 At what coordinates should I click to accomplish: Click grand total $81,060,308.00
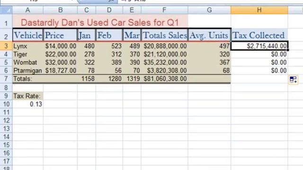pos(164,79)
